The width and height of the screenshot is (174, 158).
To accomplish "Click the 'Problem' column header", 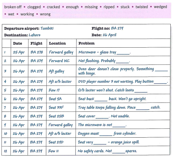I will click(x=86, y=43).
